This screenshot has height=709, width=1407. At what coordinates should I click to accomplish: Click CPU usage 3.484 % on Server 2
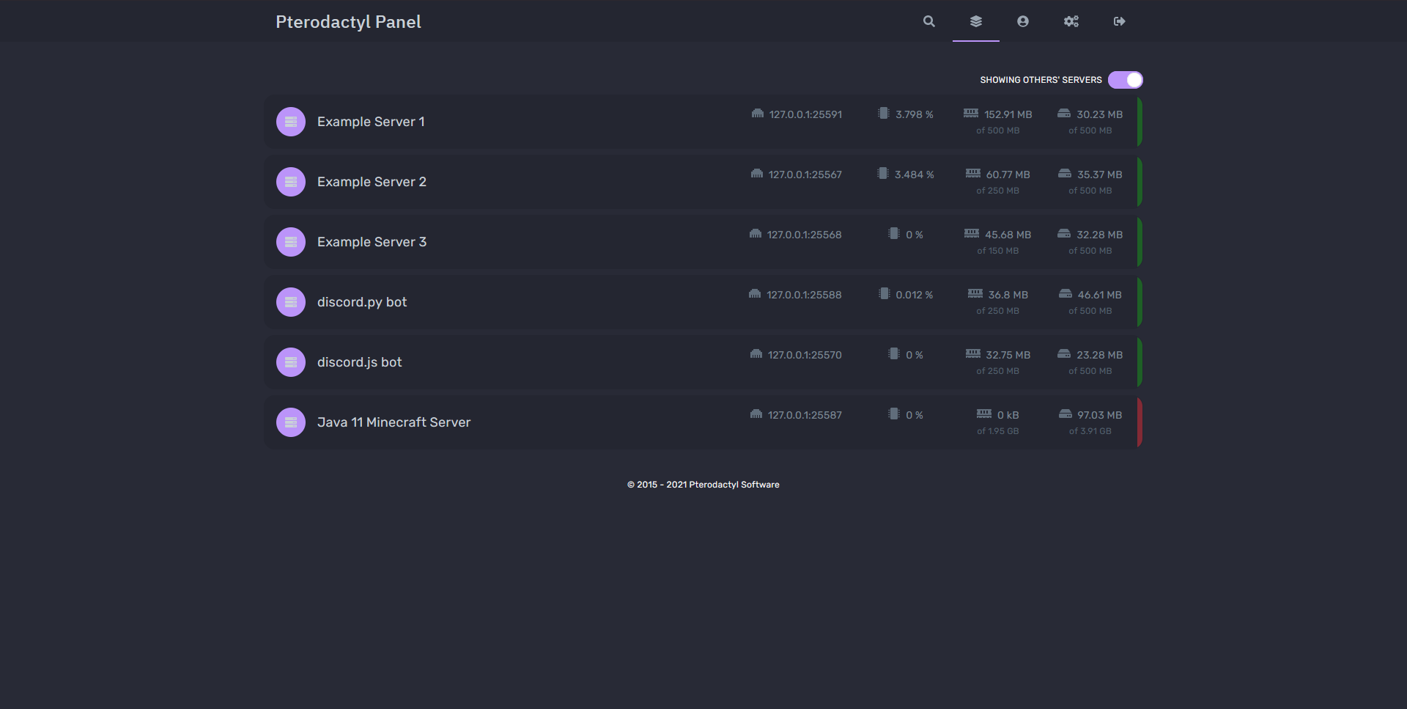(x=914, y=175)
